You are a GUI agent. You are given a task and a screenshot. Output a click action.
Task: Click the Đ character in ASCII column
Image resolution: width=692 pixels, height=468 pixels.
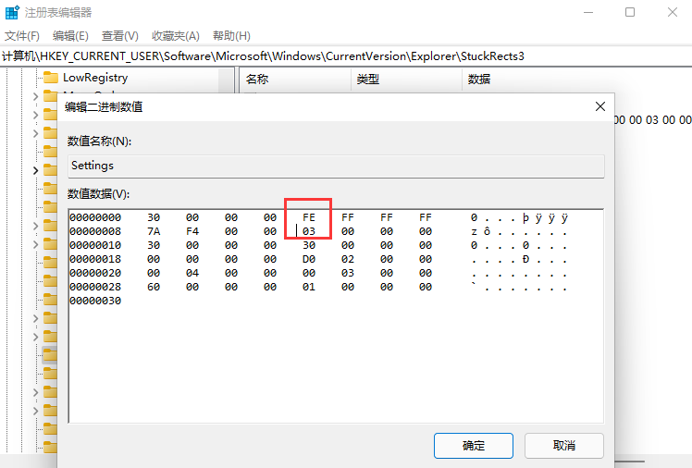click(x=525, y=259)
